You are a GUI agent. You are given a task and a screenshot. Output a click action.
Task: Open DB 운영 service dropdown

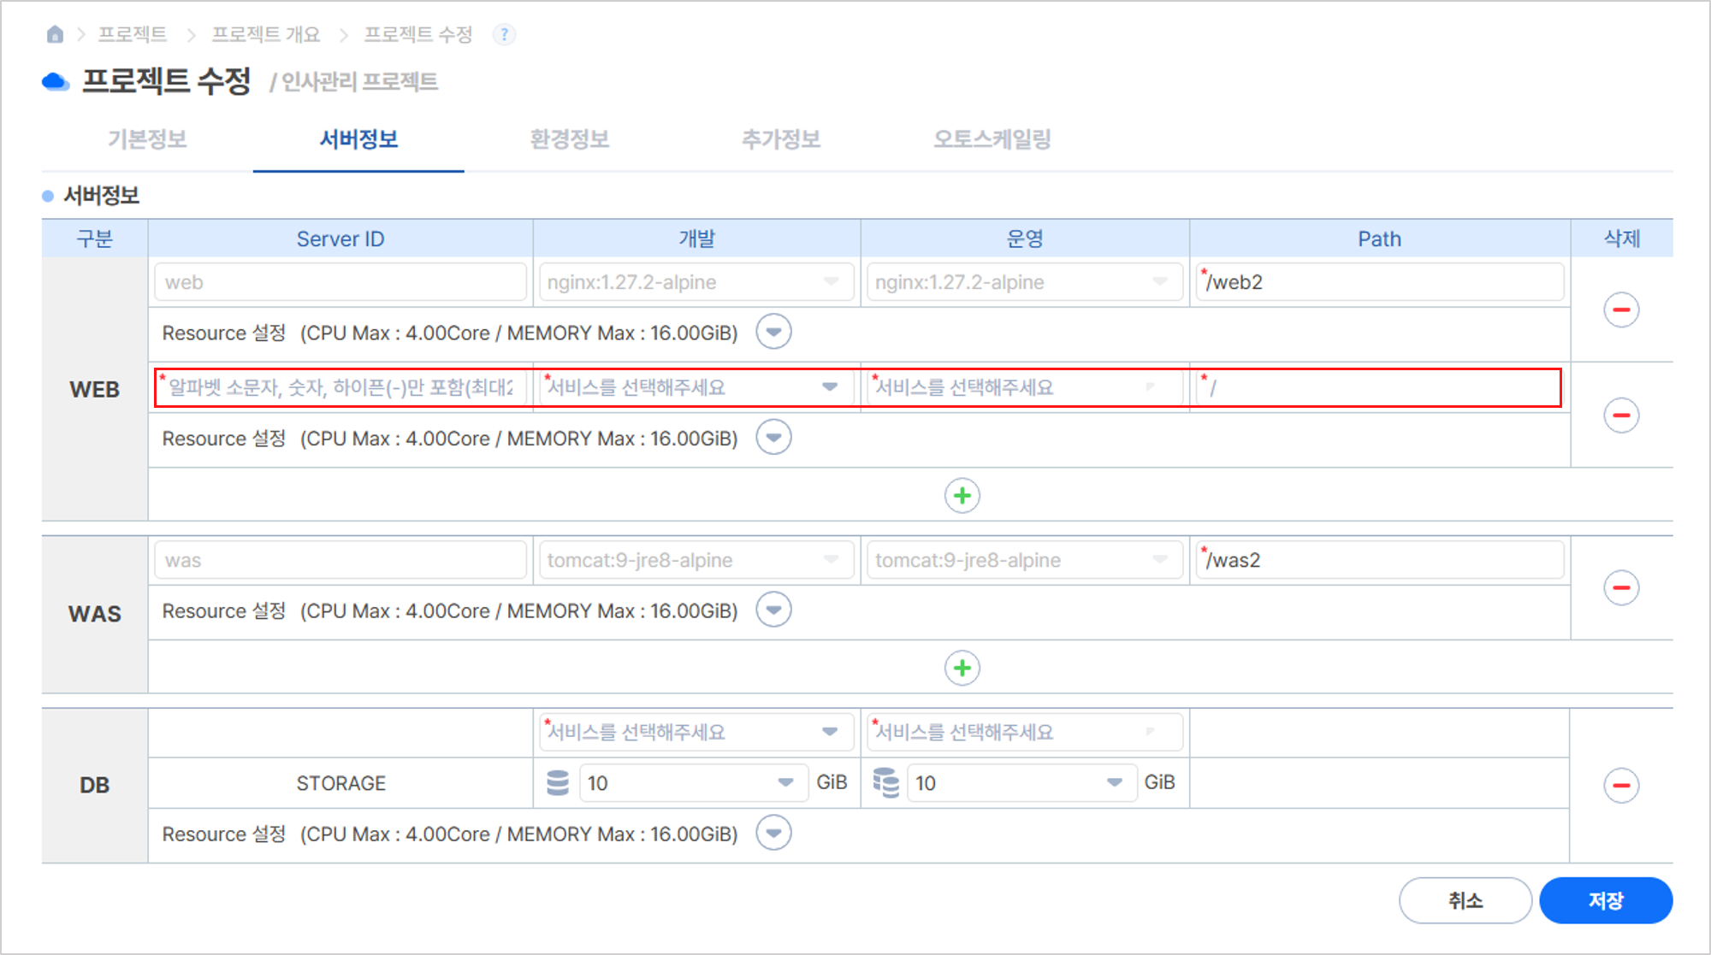coord(1024,732)
